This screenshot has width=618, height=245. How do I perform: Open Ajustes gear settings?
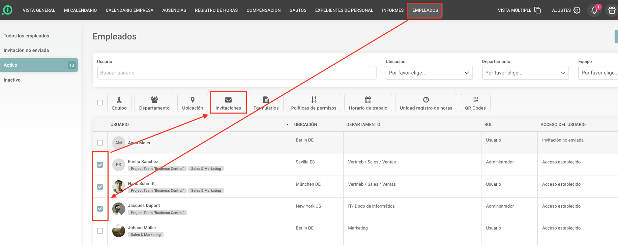coord(577,10)
